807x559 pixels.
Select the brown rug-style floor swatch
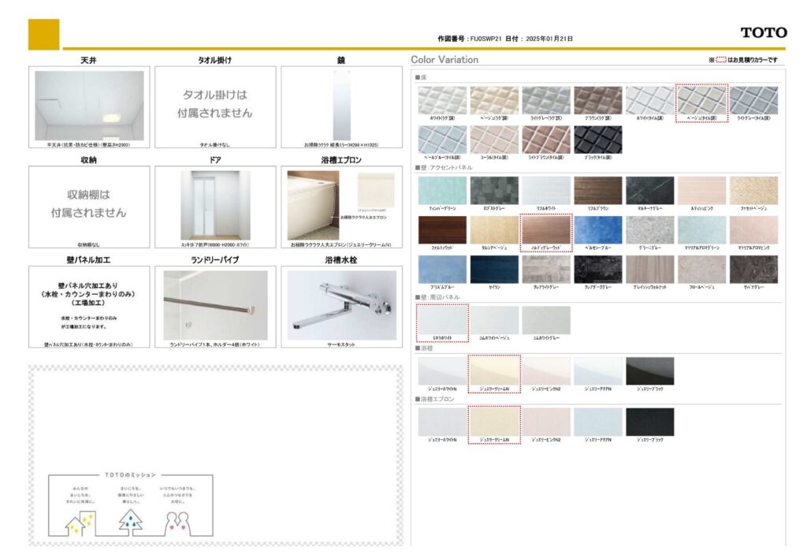[597, 100]
